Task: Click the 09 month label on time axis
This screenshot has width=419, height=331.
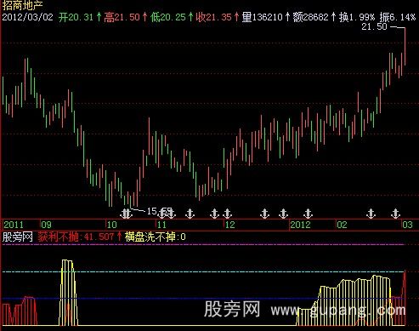Action: click(x=46, y=225)
